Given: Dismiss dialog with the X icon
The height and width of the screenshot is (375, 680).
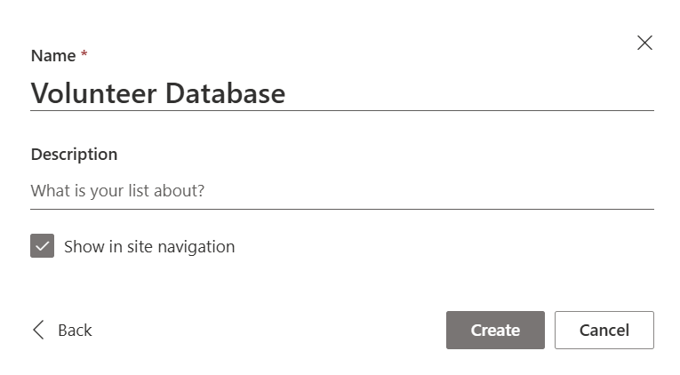Looking at the screenshot, I should 644,43.
